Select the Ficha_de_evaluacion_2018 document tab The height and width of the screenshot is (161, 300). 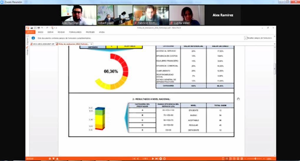coord(73,44)
